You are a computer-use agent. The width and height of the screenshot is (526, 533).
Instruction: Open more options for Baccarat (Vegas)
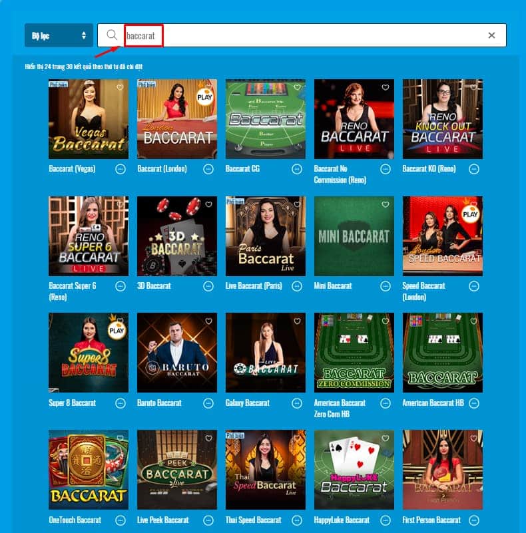[x=120, y=169]
